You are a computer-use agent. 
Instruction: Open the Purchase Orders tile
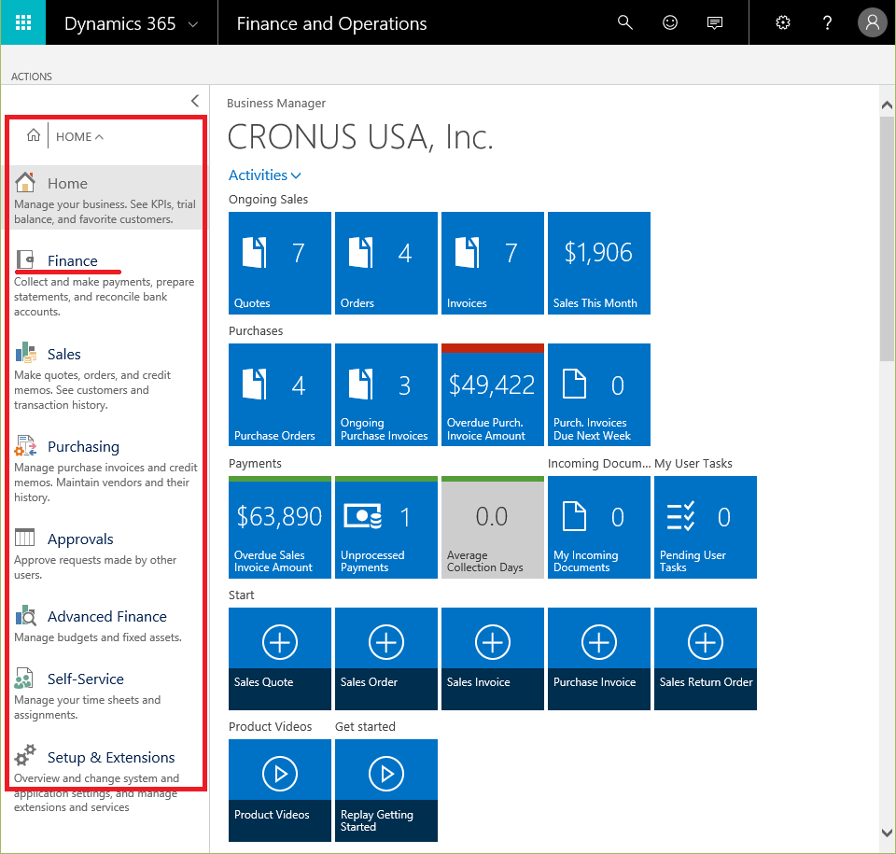280,395
